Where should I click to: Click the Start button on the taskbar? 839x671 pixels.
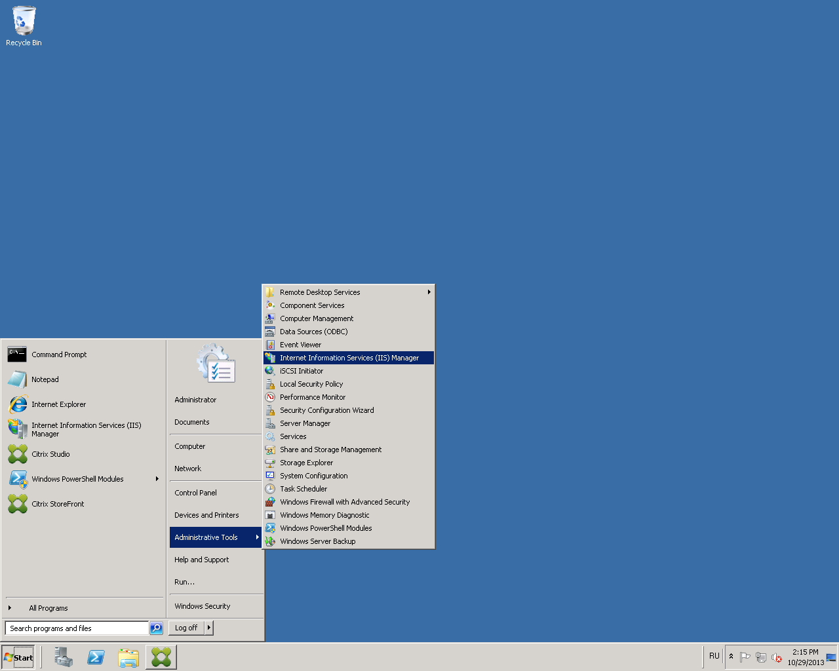coord(18,657)
